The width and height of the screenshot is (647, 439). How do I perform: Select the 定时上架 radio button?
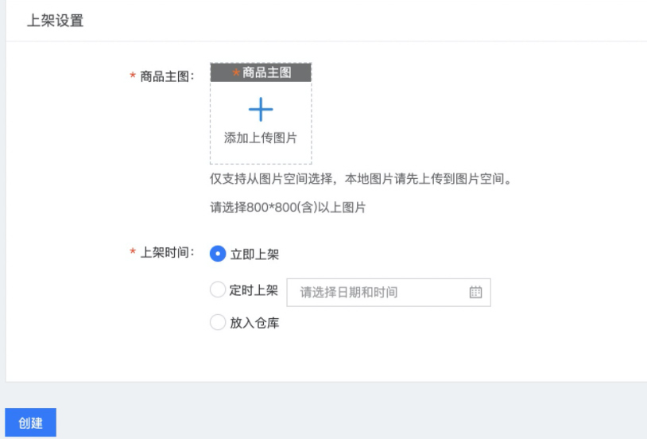218,289
